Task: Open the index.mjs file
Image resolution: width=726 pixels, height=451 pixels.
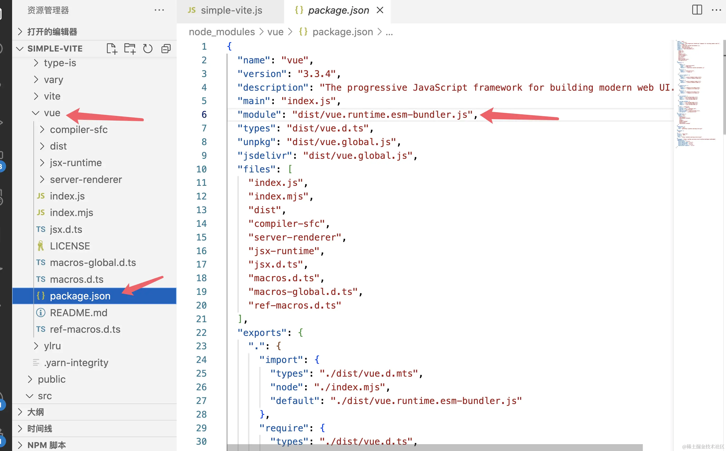Action: [x=95, y=213]
